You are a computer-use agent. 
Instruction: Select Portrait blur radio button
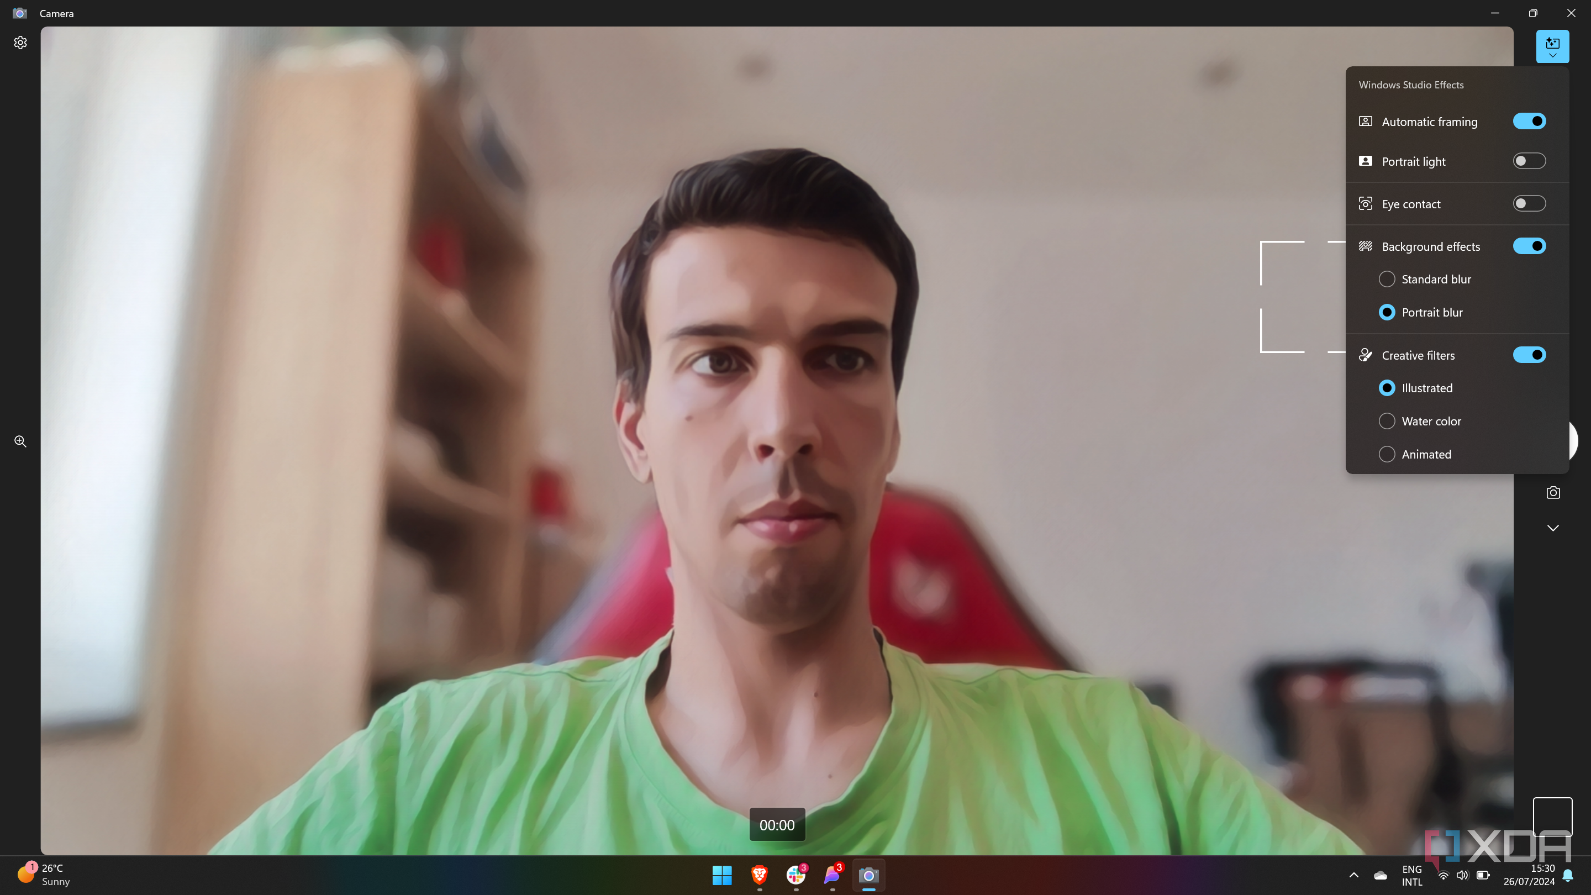1387,312
